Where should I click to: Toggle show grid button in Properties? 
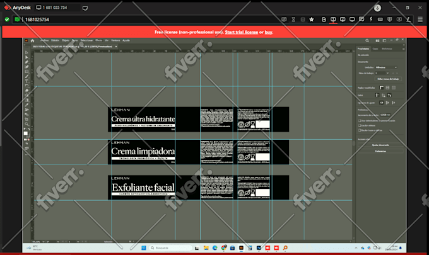point(387,88)
